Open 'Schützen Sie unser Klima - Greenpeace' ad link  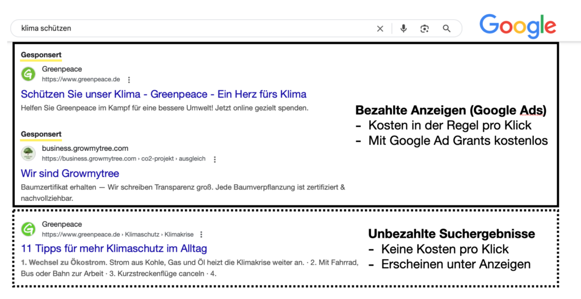[x=163, y=94]
